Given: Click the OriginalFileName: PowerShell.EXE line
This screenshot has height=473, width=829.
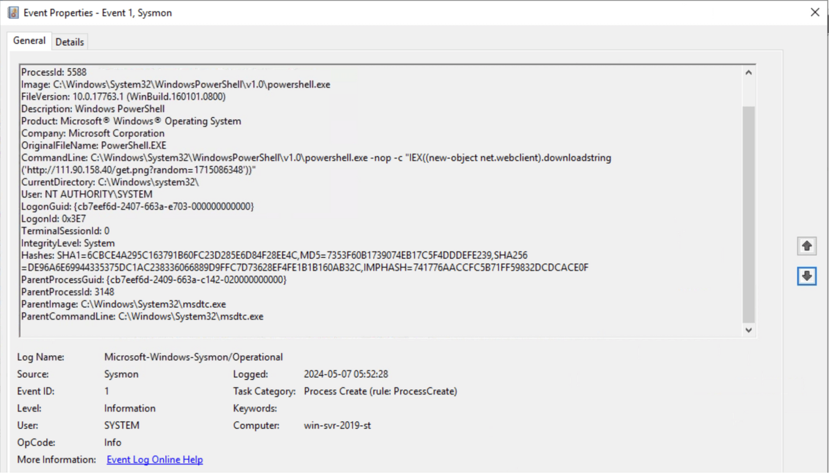Looking at the screenshot, I should [94, 145].
